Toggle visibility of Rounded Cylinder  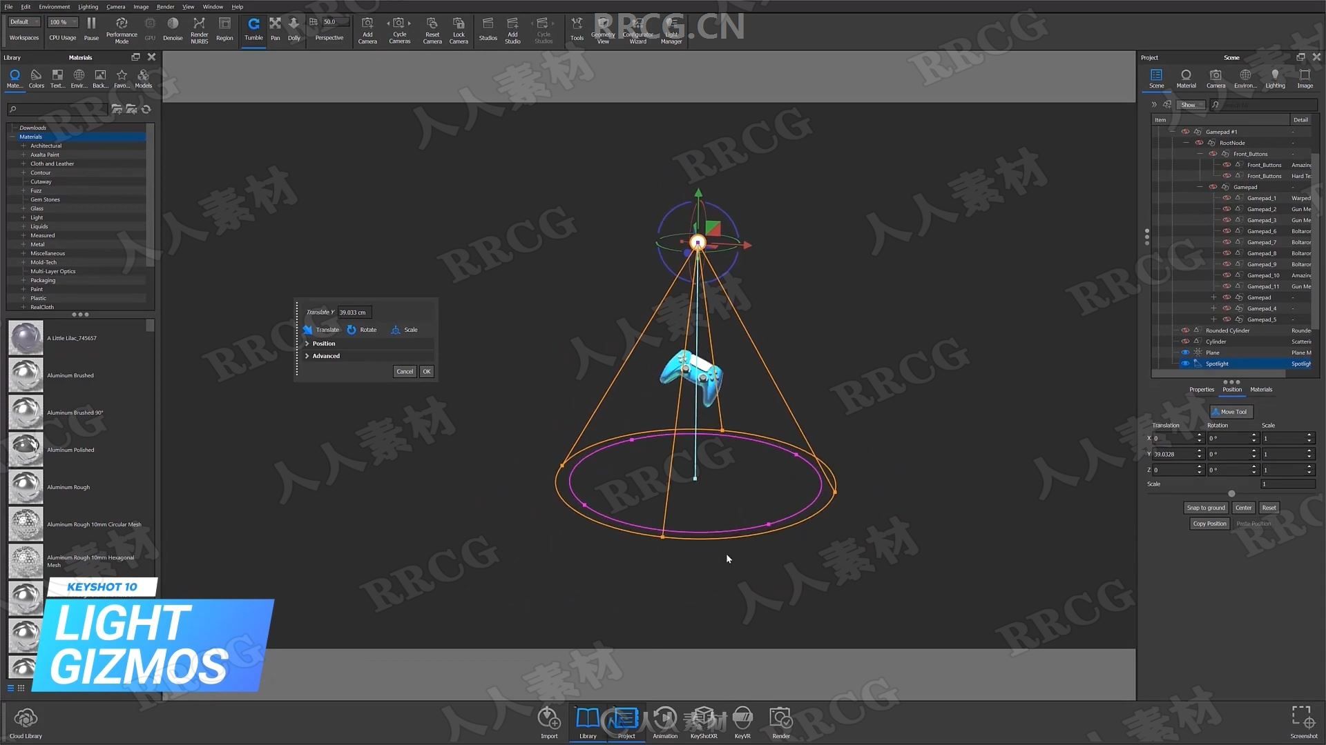(x=1185, y=330)
